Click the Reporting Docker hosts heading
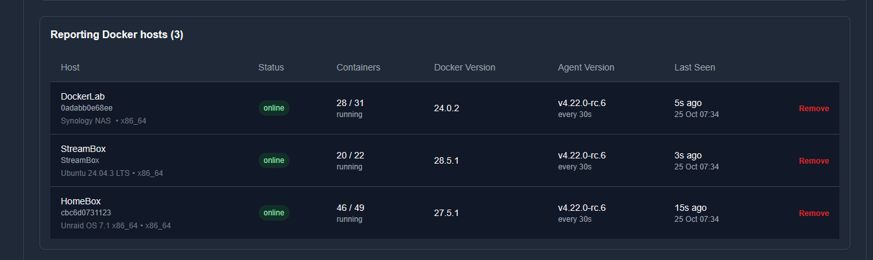 point(117,35)
